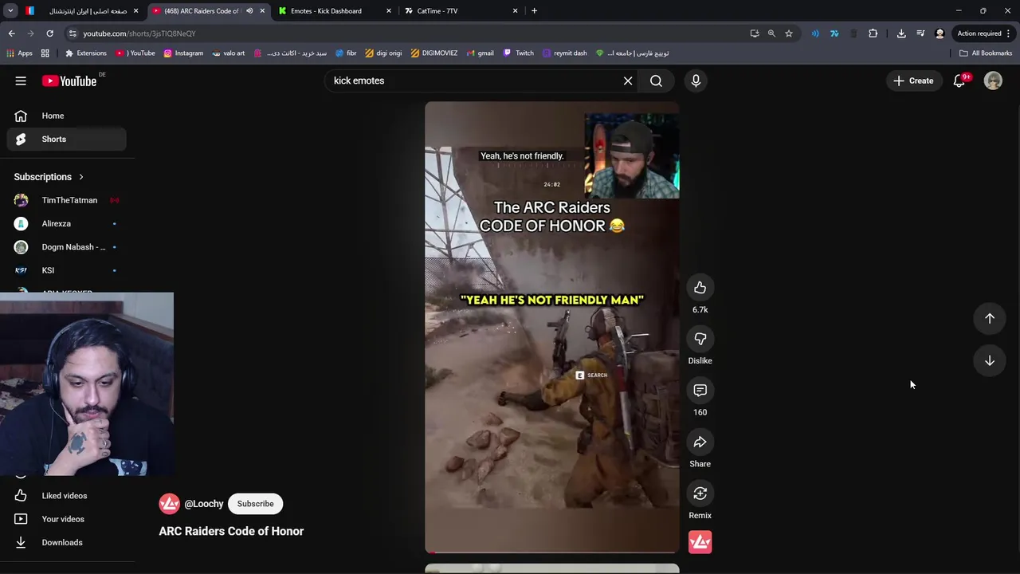
Task: Open All Bookmarks folder
Action: pos(986,53)
